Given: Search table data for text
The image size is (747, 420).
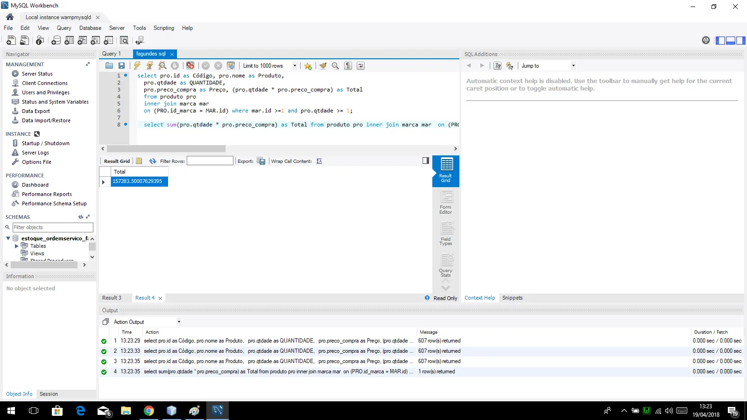Looking at the screenshot, I should click(124, 41).
